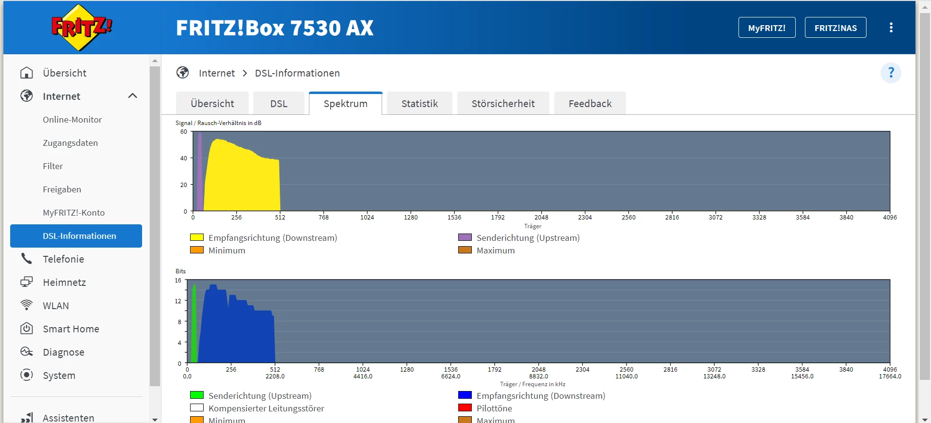This screenshot has height=423, width=931.
Task: Click the network icon beside Heimnetz
Action: click(27, 282)
